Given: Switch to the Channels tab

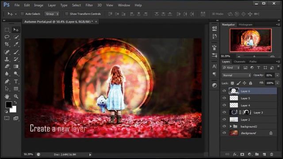Looking at the screenshot, I should [239, 62].
